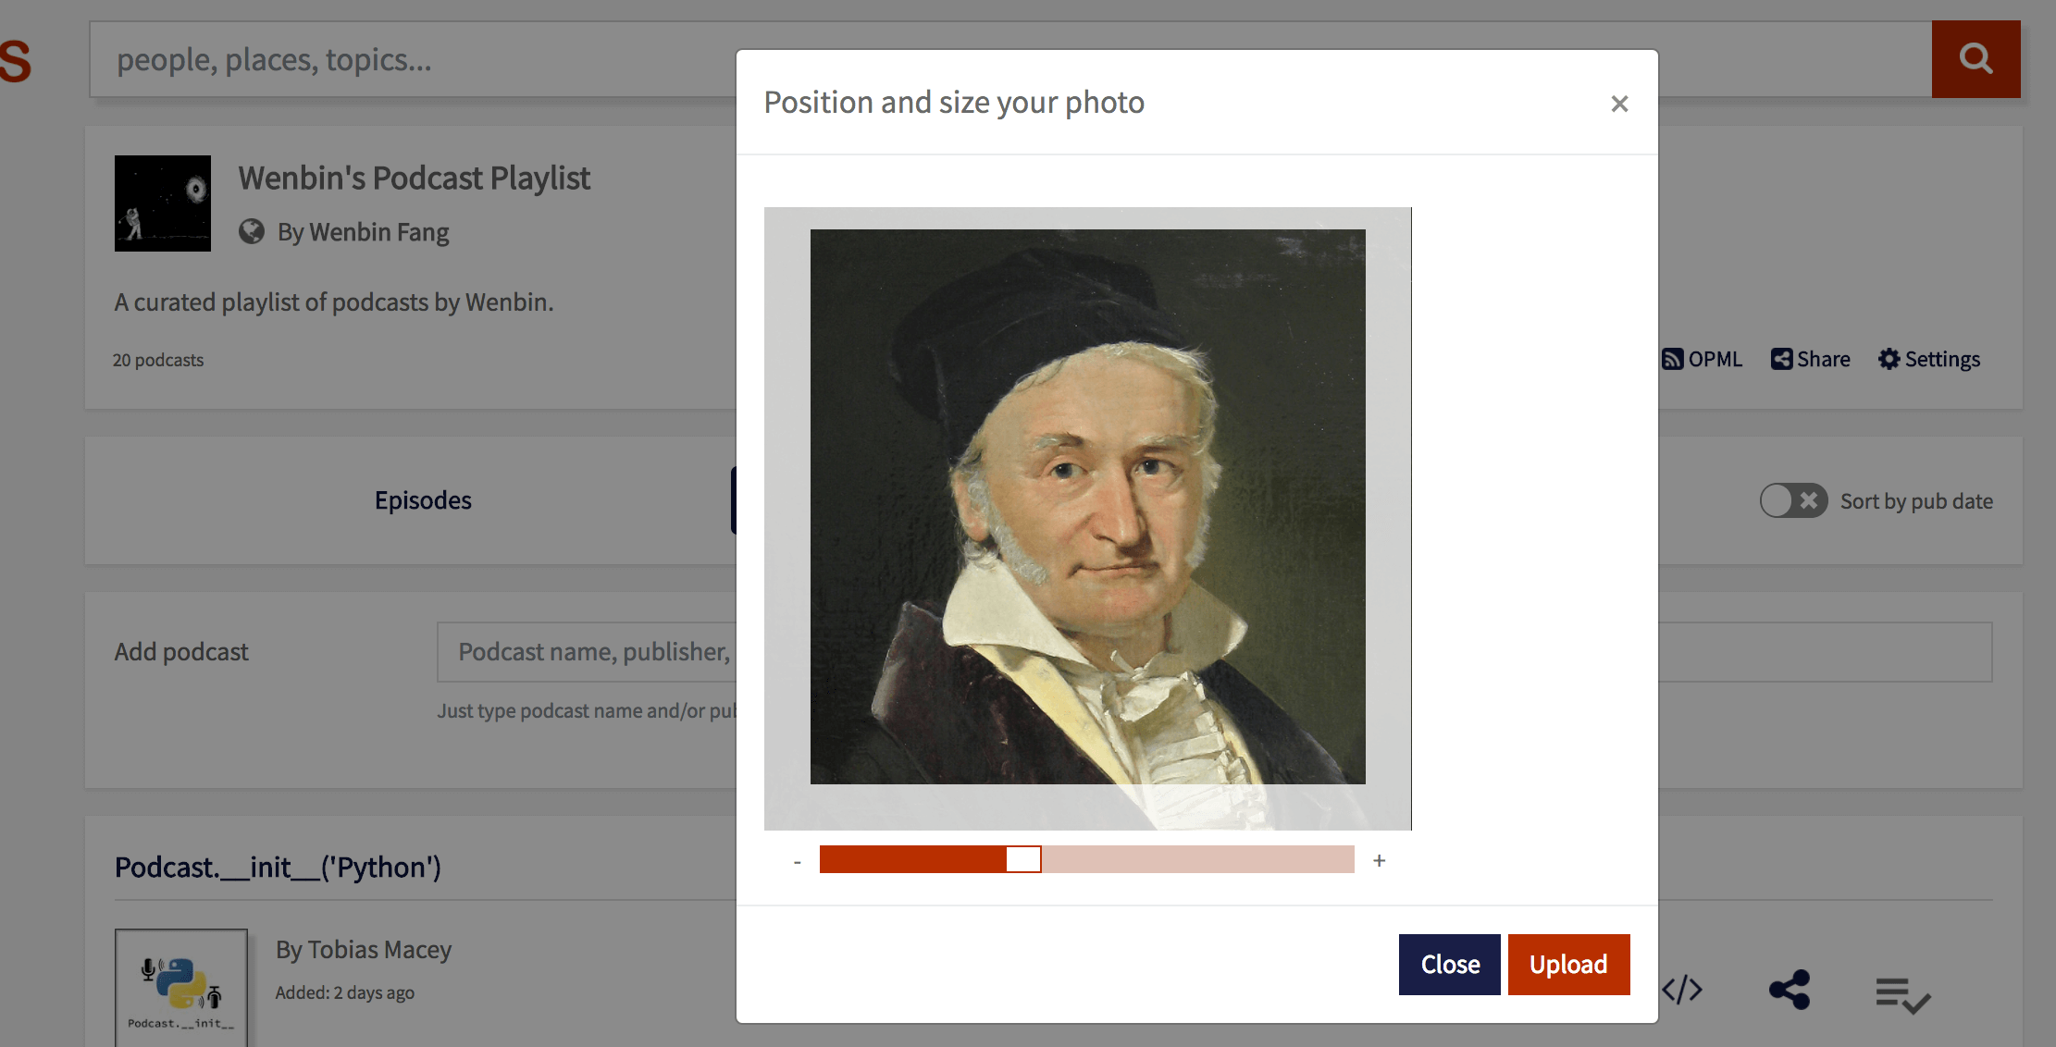Click the Podcast.__init__ cover thumbnail
The height and width of the screenshot is (1047, 2056).
tap(181, 988)
